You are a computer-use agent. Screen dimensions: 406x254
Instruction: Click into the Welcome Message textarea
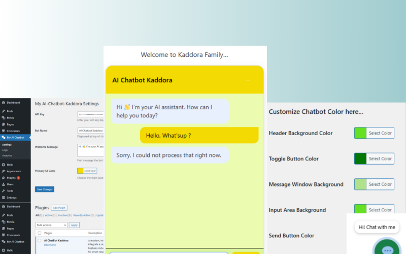[x=90, y=150]
